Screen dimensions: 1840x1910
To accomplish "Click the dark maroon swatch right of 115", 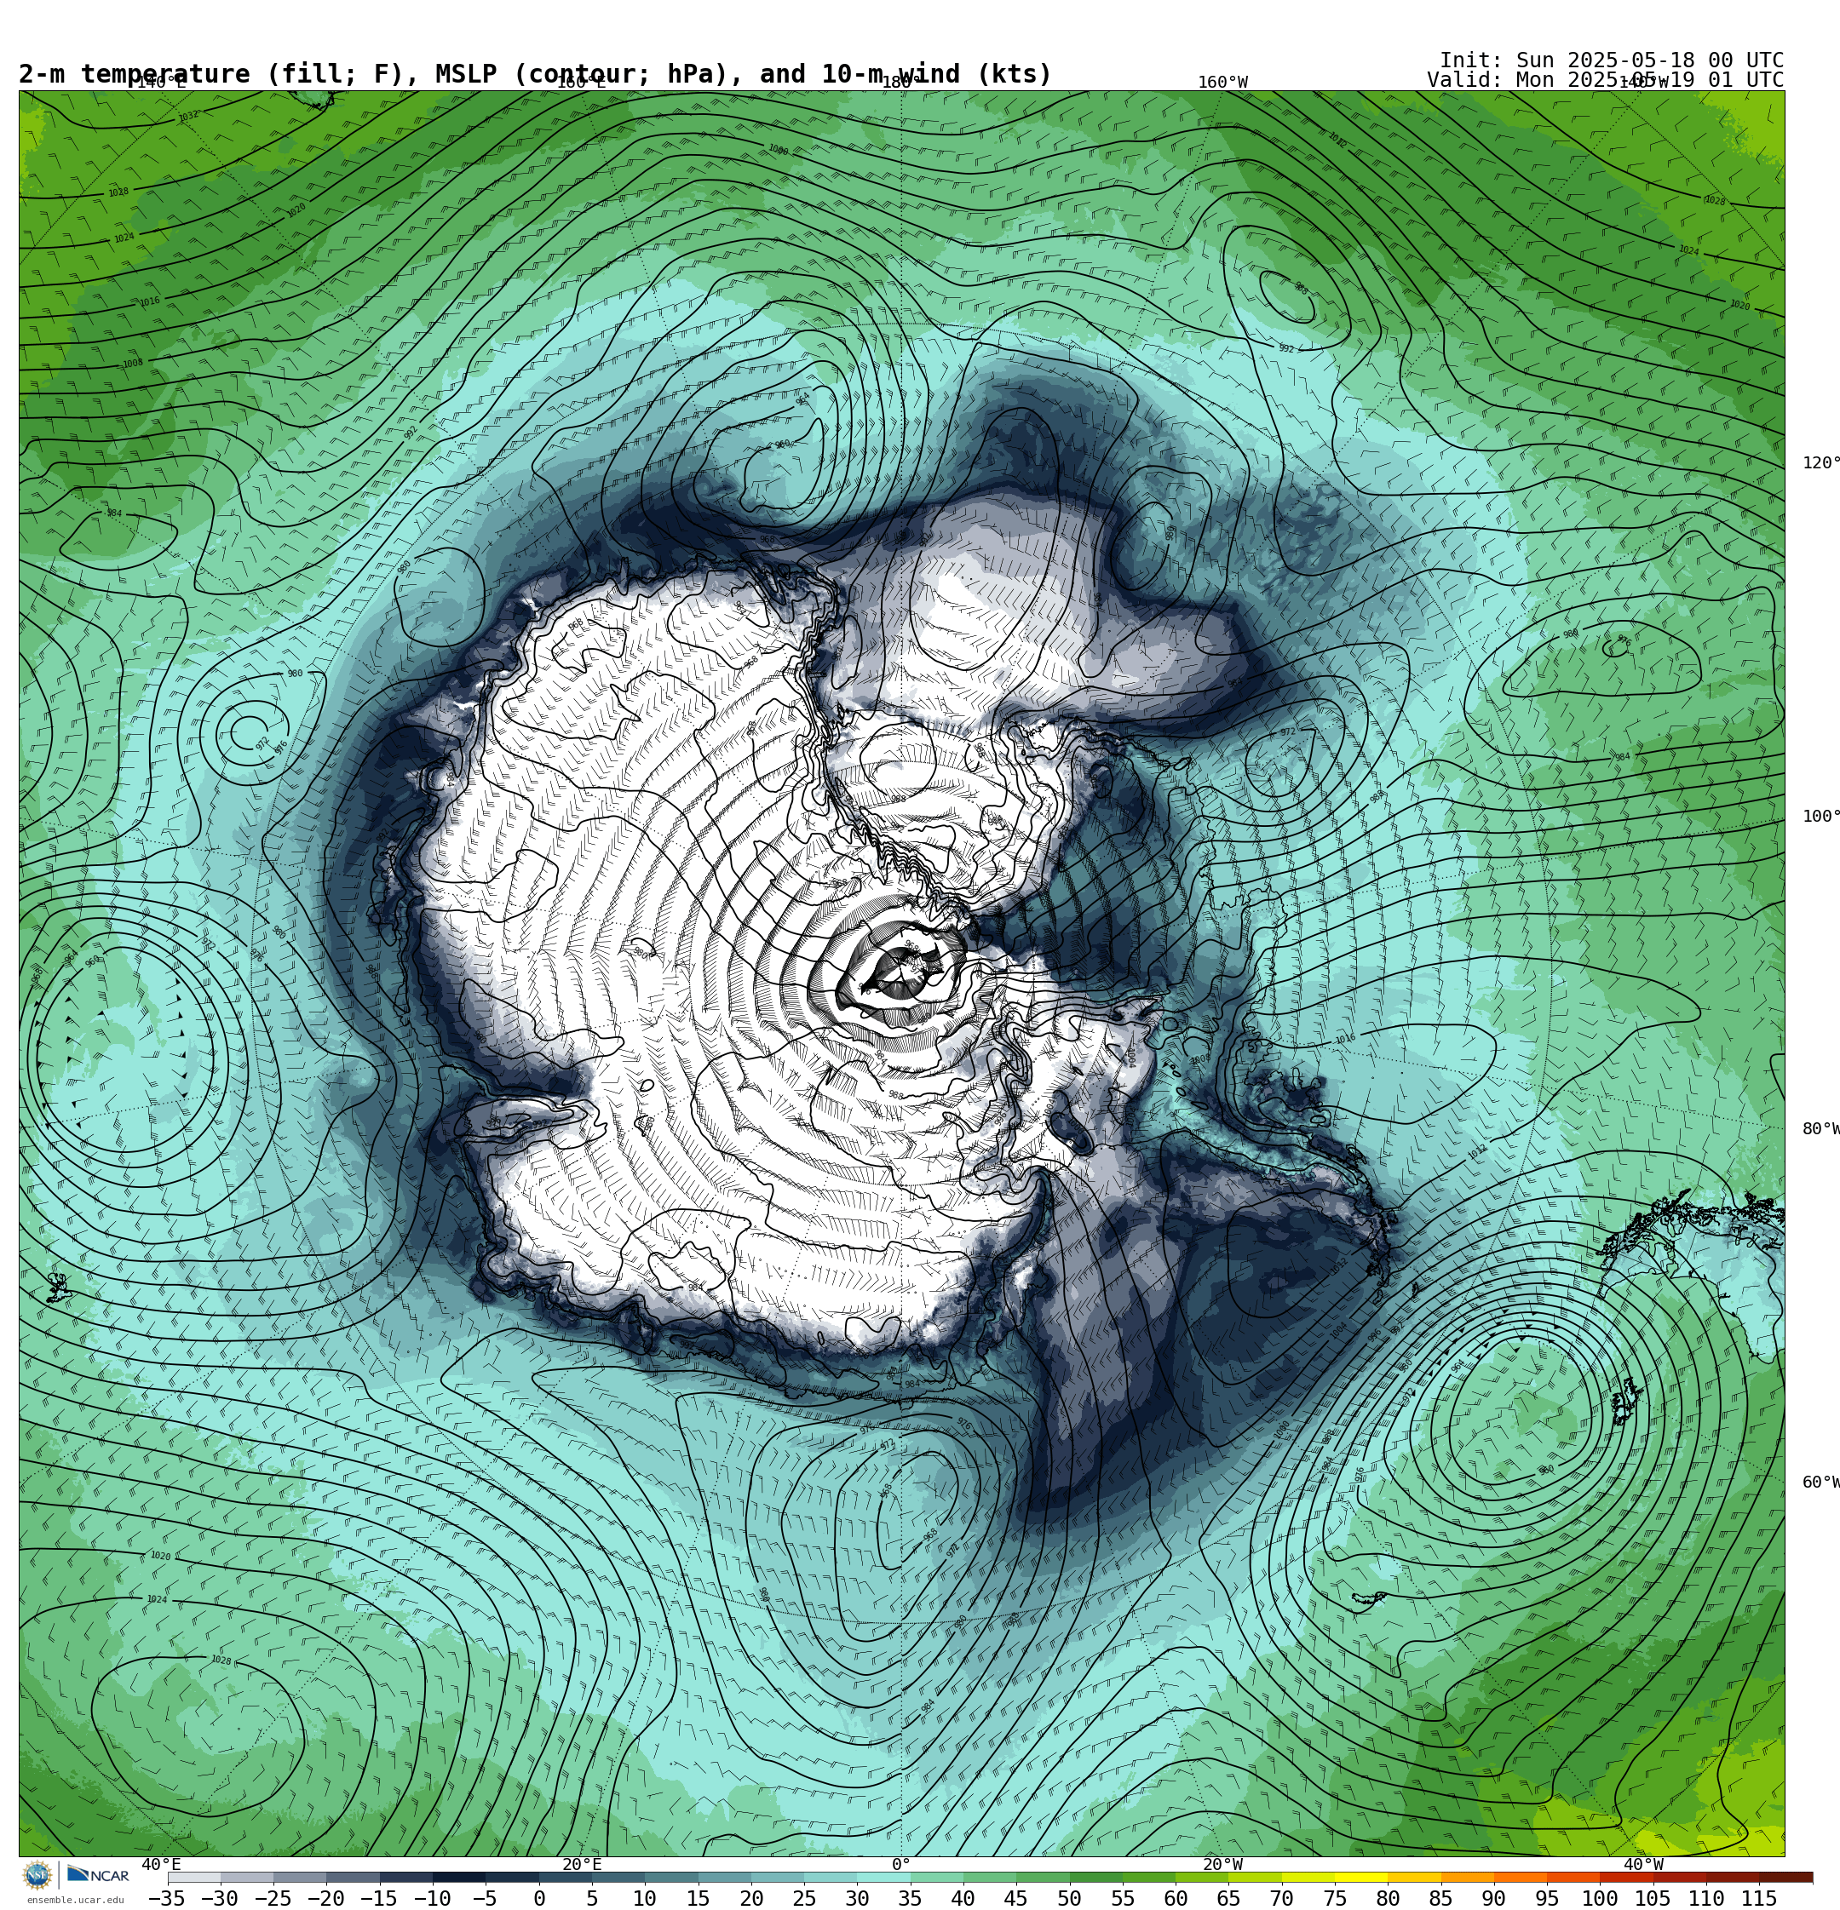I will (1786, 1877).
